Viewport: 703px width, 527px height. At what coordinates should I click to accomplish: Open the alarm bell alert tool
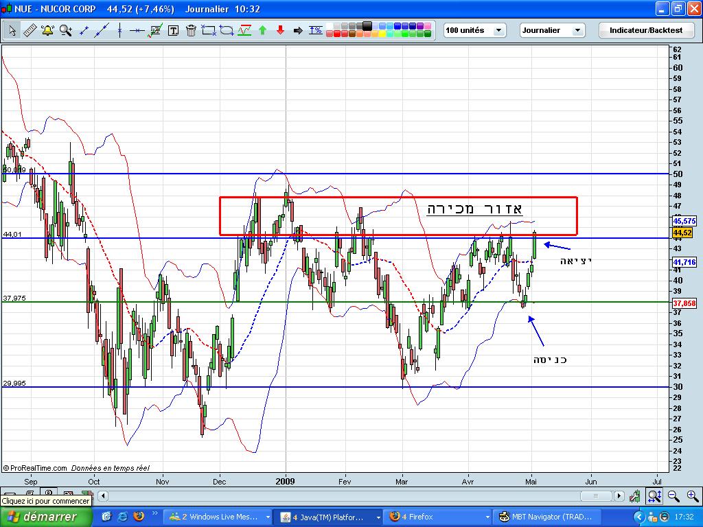tap(47, 30)
